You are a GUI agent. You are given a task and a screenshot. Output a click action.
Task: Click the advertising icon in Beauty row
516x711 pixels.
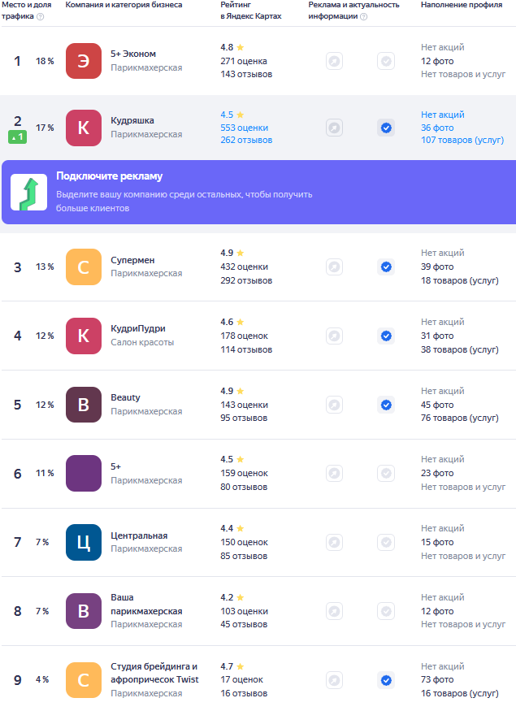point(334,405)
